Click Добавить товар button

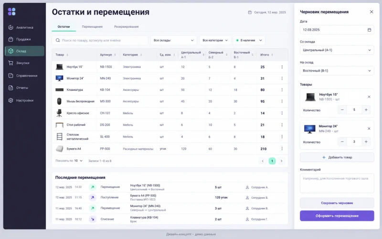[x=337, y=157]
